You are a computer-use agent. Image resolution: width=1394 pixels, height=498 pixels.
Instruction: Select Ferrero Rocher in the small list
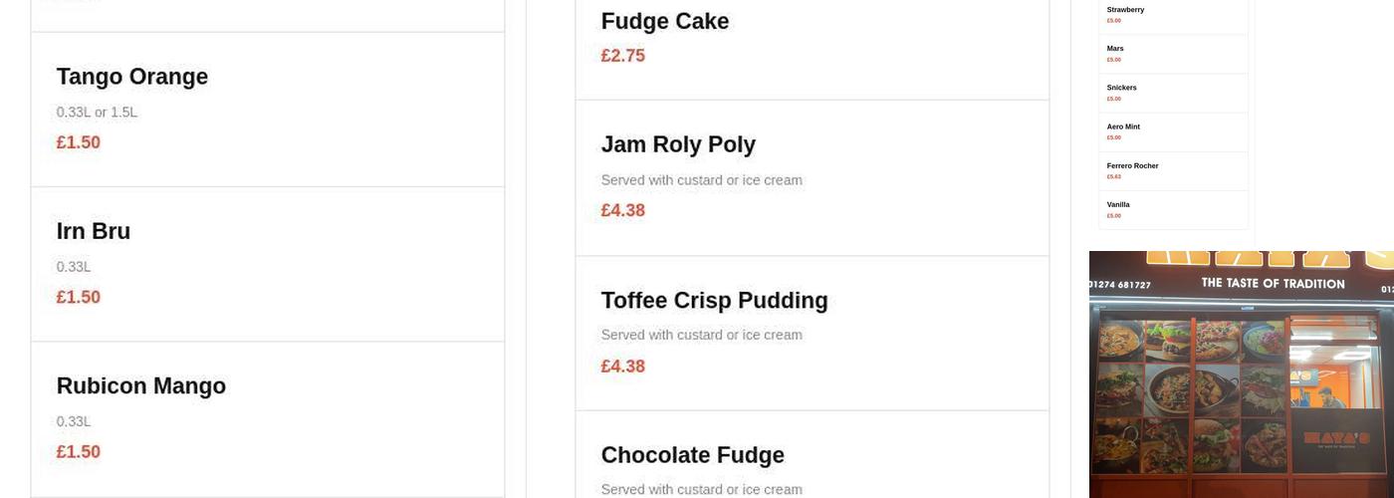coord(1132,165)
